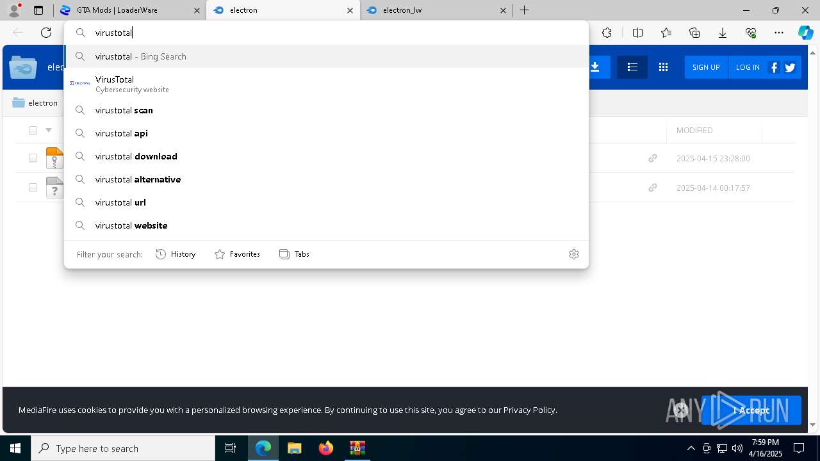The image size is (820, 461).
Task: Filter search by History
Action: tap(176, 254)
